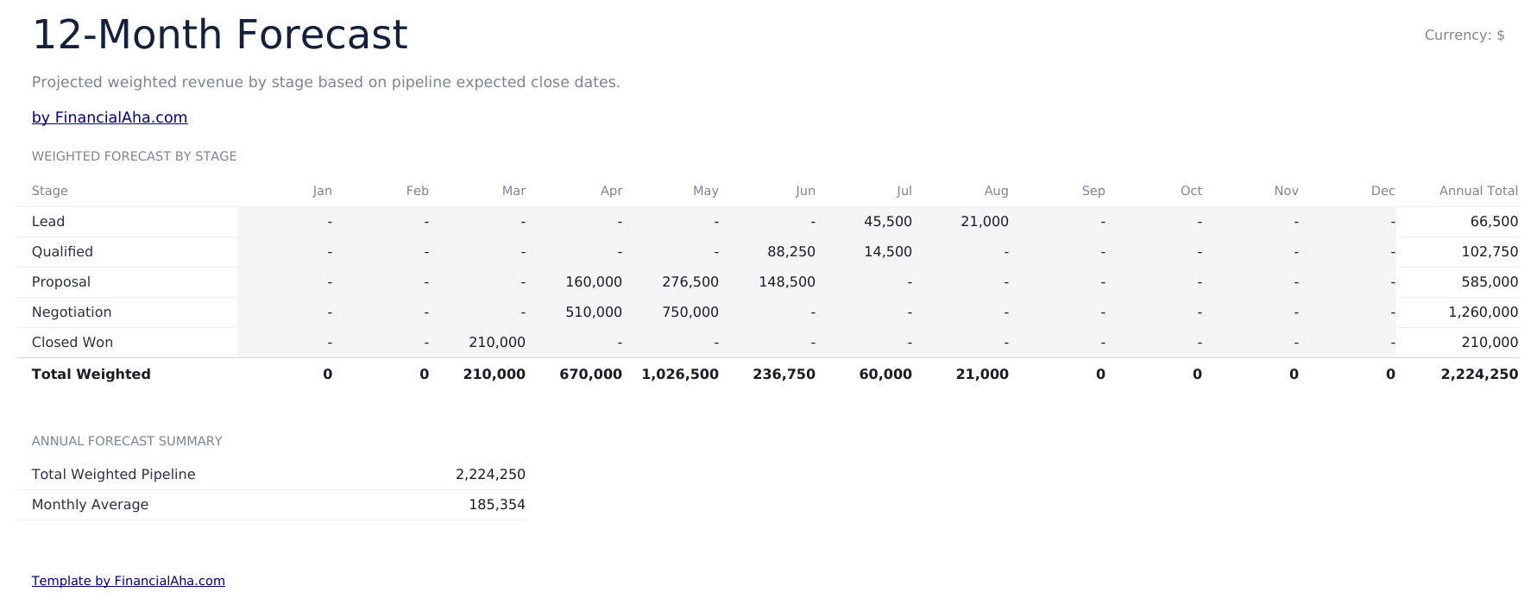Click the 'Total Weighted Pipeline' label
The width and height of the screenshot is (1537, 605).
click(x=114, y=475)
